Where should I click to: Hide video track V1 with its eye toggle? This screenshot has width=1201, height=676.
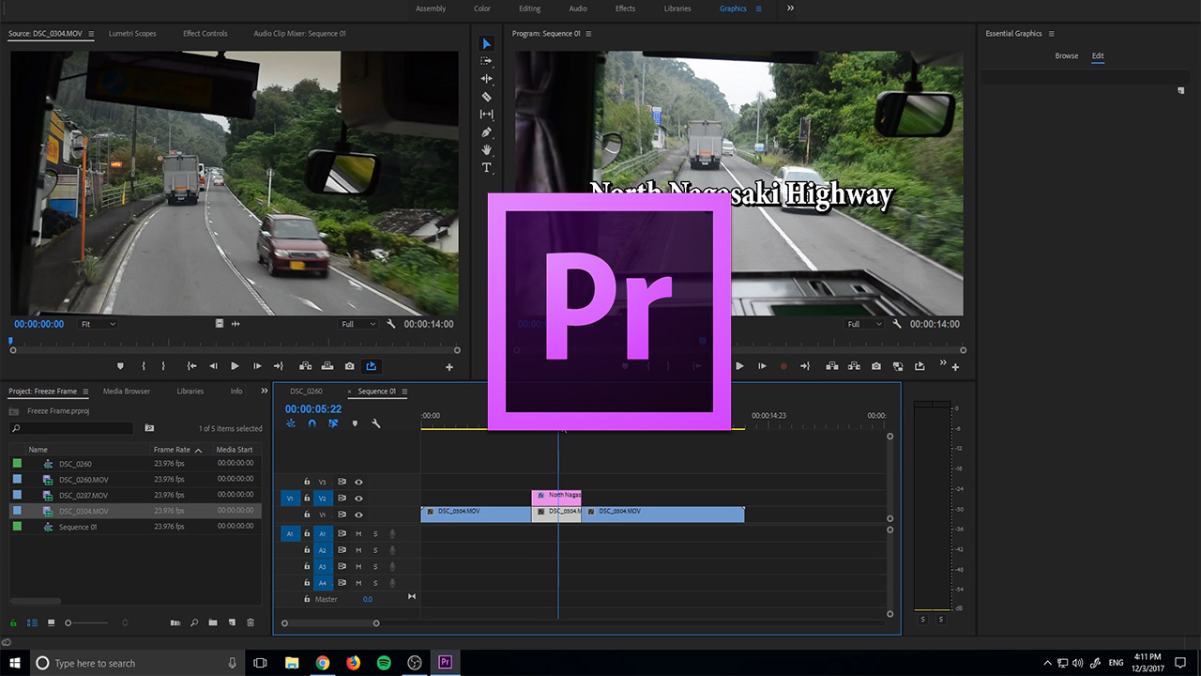[x=358, y=515]
